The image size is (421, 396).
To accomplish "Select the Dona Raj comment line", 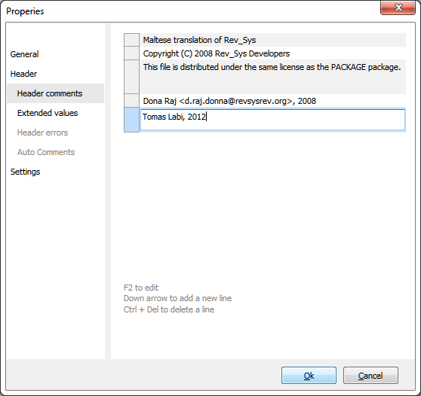I will click(x=272, y=101).
